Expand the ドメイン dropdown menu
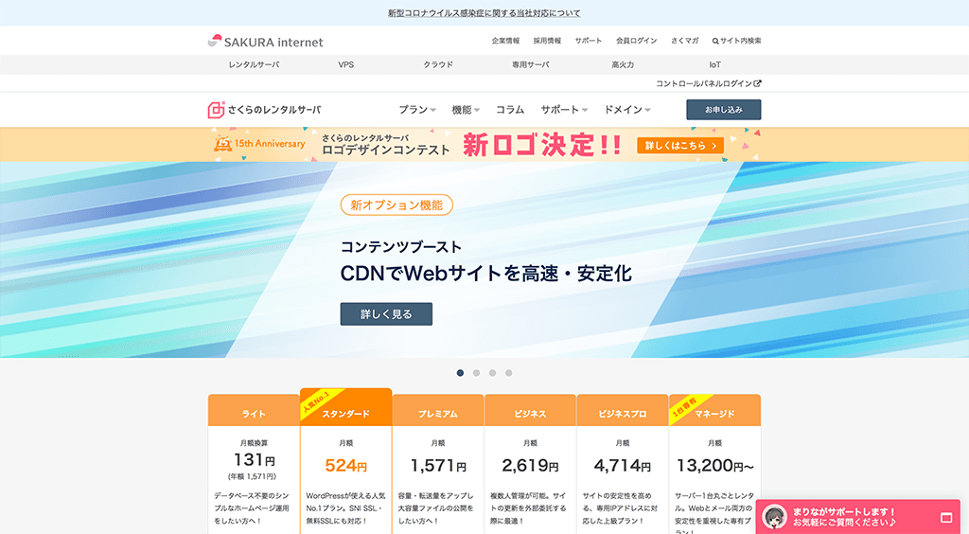This screenshot has height=534, width=969. (626, 110)
